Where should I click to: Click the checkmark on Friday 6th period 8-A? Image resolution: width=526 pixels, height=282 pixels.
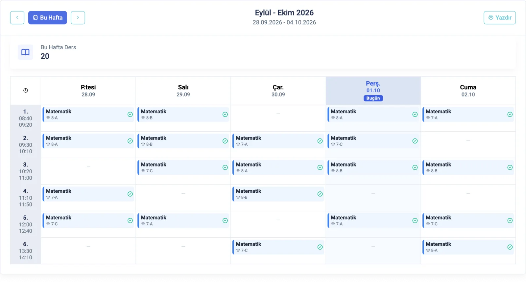(x=510, y=247)
